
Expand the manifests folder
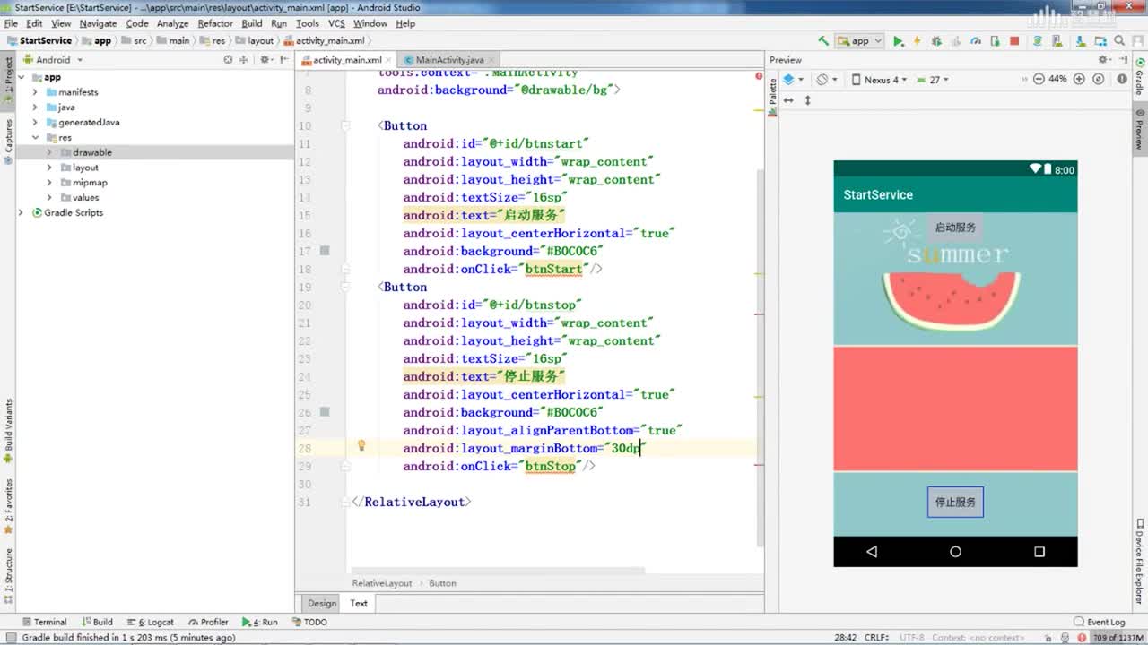pos(35,92)
